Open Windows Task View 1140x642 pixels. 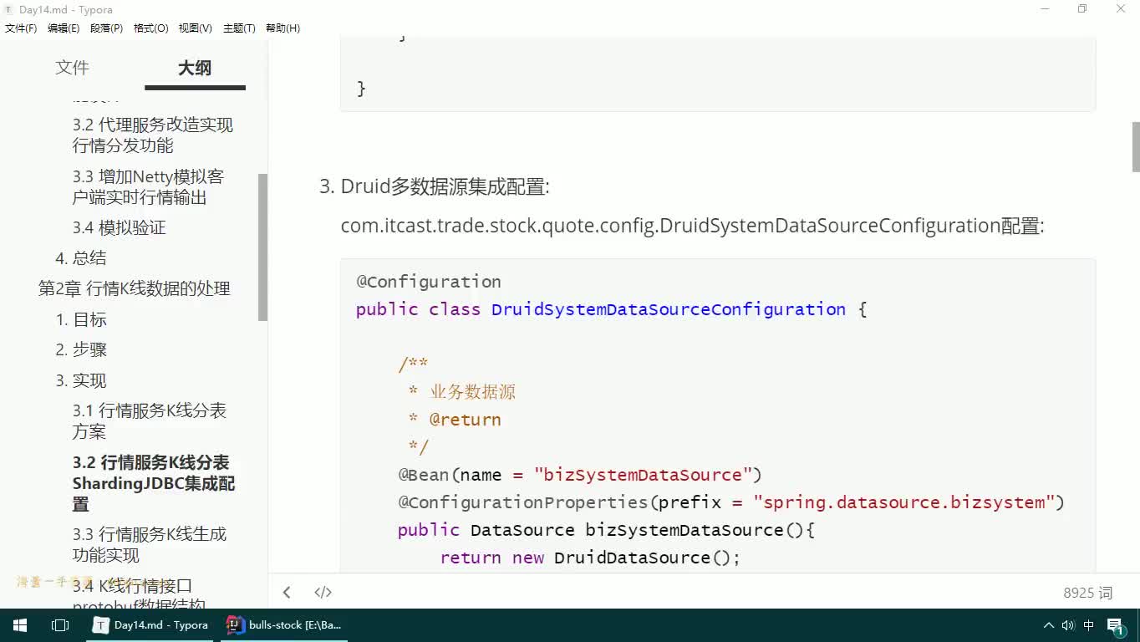[x=60, y=625]
